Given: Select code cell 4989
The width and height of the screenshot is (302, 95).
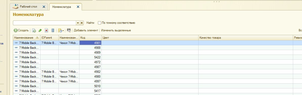Looking at the screenshot, I should pyautogui.click(x=90, y=53).
